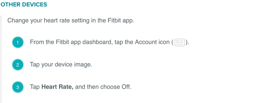Select the teal step 3 number circle

coord(18,87)
